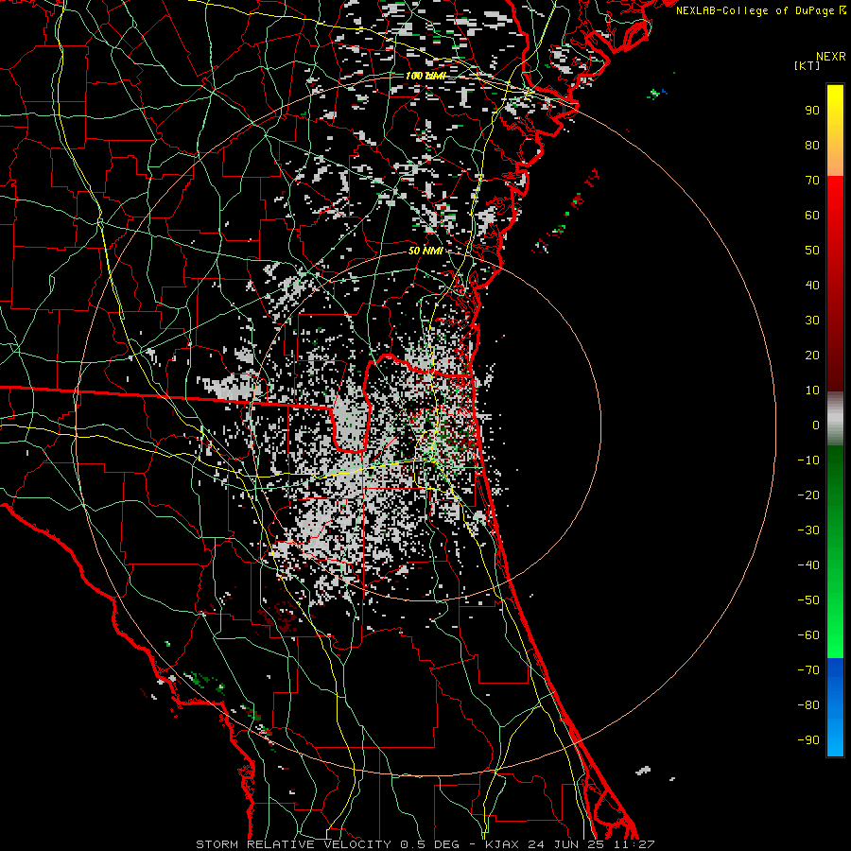
Task: Click the positive 60 scale value
Action: coord(812,216)
